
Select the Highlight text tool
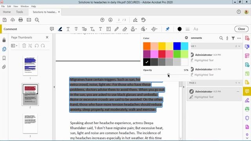point(60,29)
